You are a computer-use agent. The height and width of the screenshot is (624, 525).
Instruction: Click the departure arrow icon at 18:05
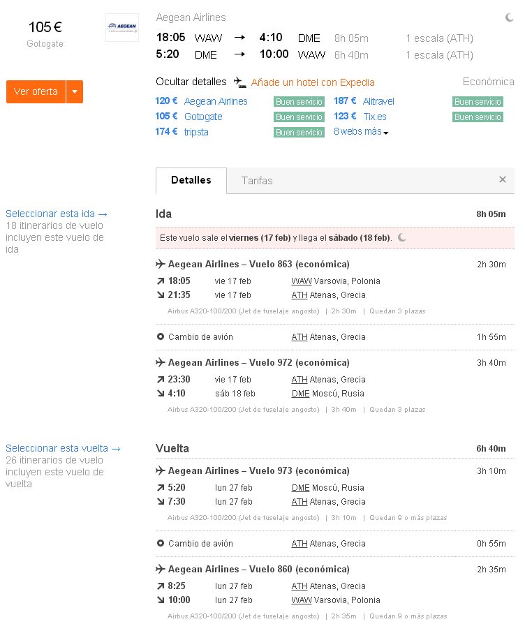pyautogui.click(x=161, y=281)
